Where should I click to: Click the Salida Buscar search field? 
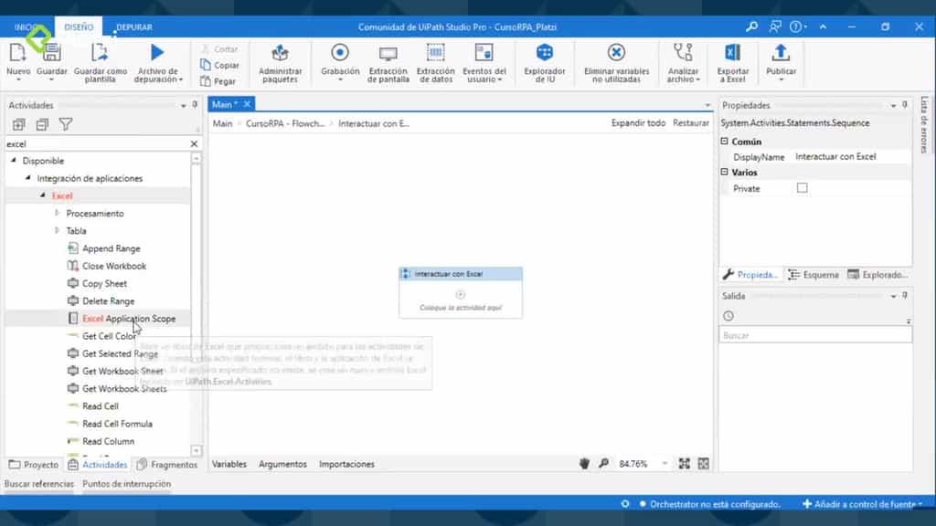point(815,335)
